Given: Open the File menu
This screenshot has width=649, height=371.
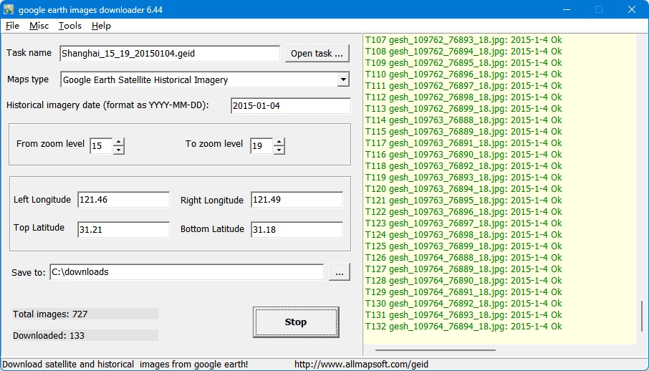Looking at the screenshot, I should (12, 26).
